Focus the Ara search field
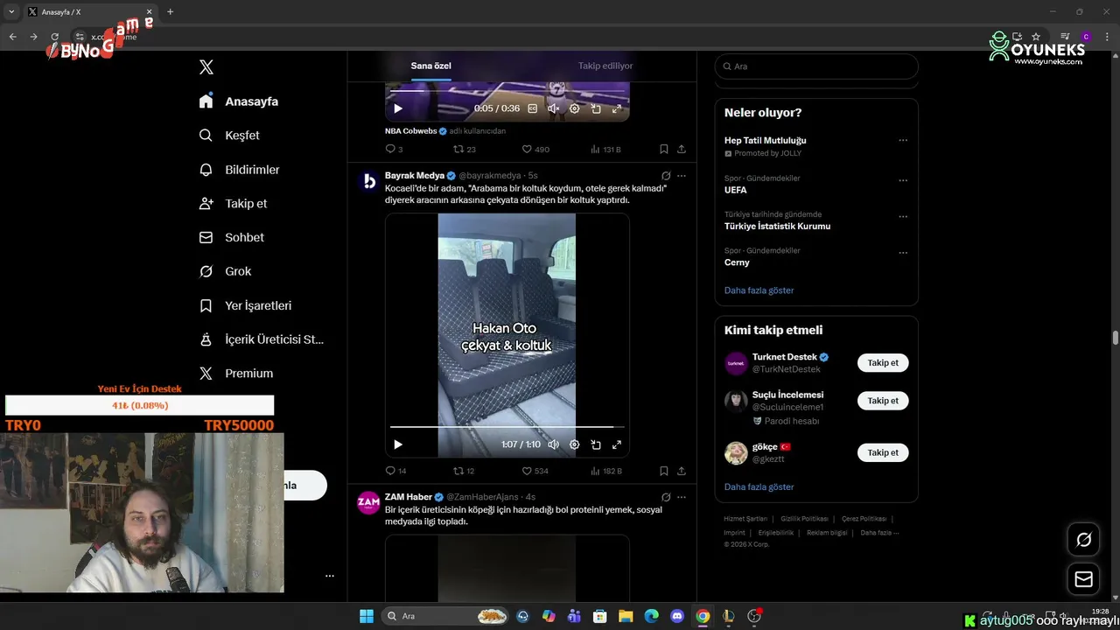The image size is (1120, 630). [x=816, y=66]
